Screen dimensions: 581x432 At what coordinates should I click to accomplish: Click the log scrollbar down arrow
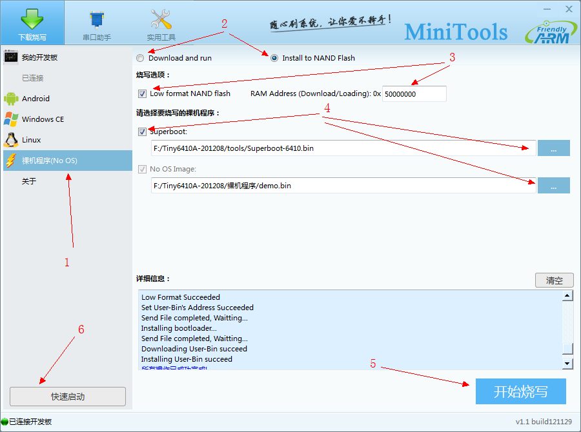(x=567, y=364)
